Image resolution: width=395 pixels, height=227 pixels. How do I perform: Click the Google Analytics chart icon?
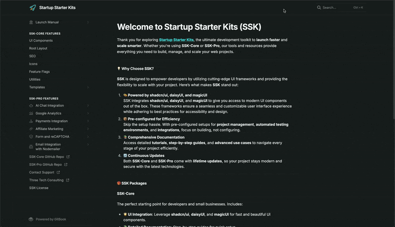[x=31, y=113]
